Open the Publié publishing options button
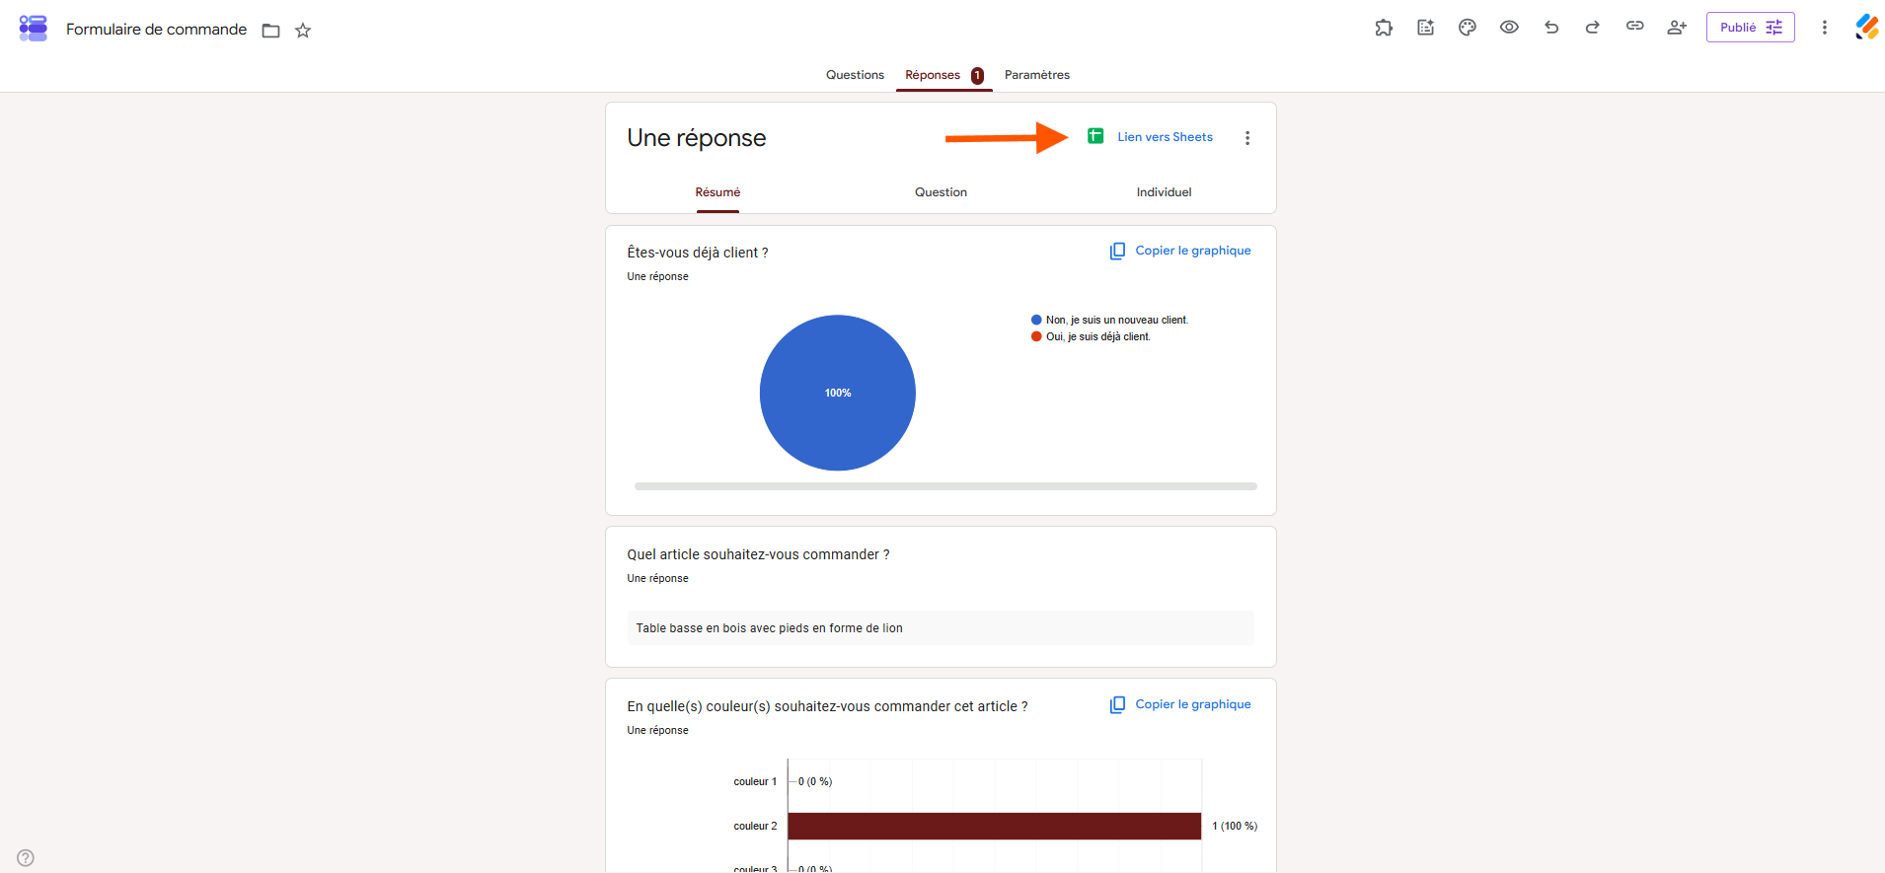Screen dimensions: 1885x873 tap(1750, 28)
